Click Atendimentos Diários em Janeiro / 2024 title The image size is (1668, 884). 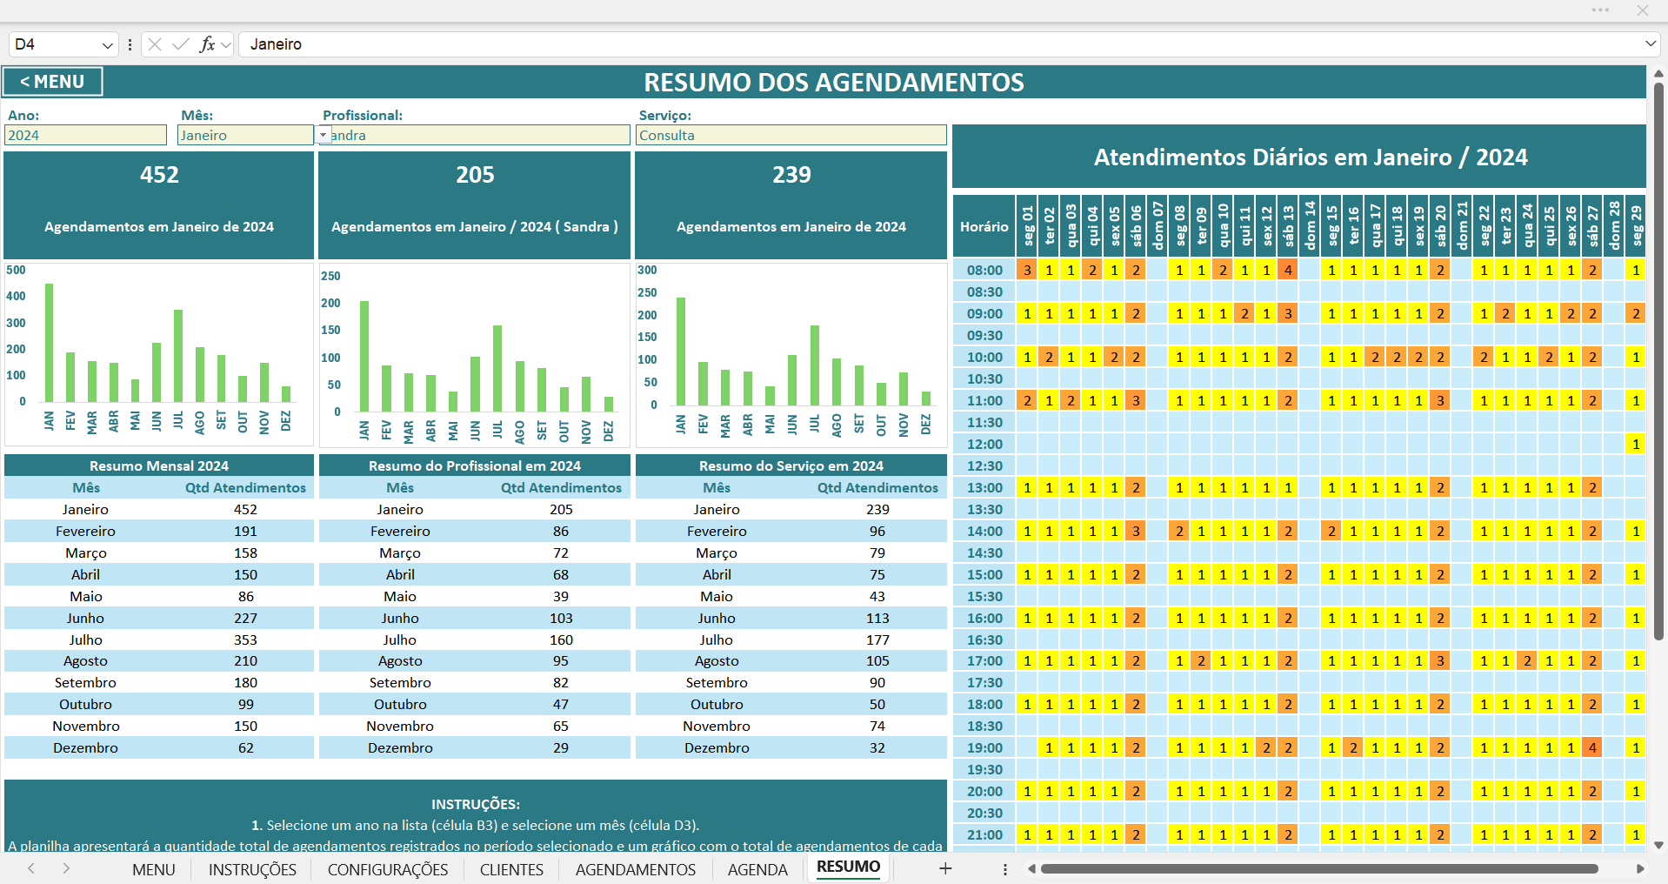(x=1311, y=157)
